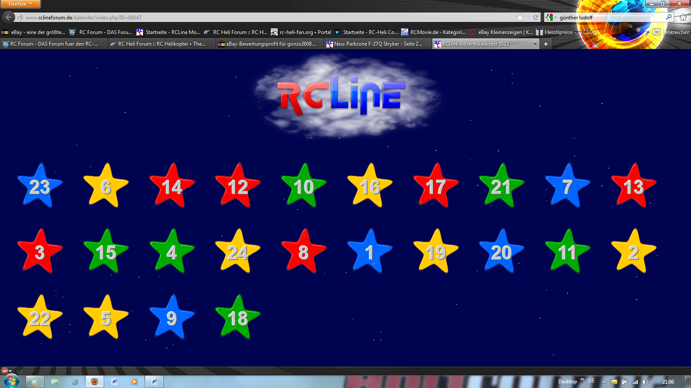Click the browser back arrow button

8,17
